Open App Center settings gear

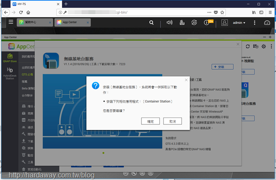pyautogui.click(x=263, y=47)
